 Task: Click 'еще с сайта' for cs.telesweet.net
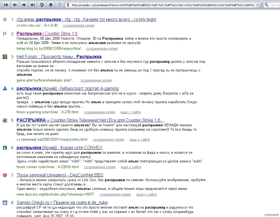[x=140, y=140]
